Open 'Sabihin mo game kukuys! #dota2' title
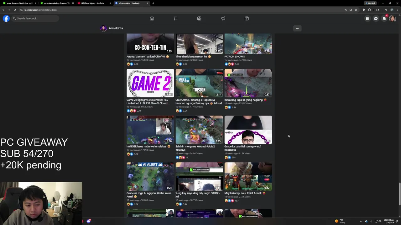The width and height of the screenshot is (401, 225). coord(195,148)
